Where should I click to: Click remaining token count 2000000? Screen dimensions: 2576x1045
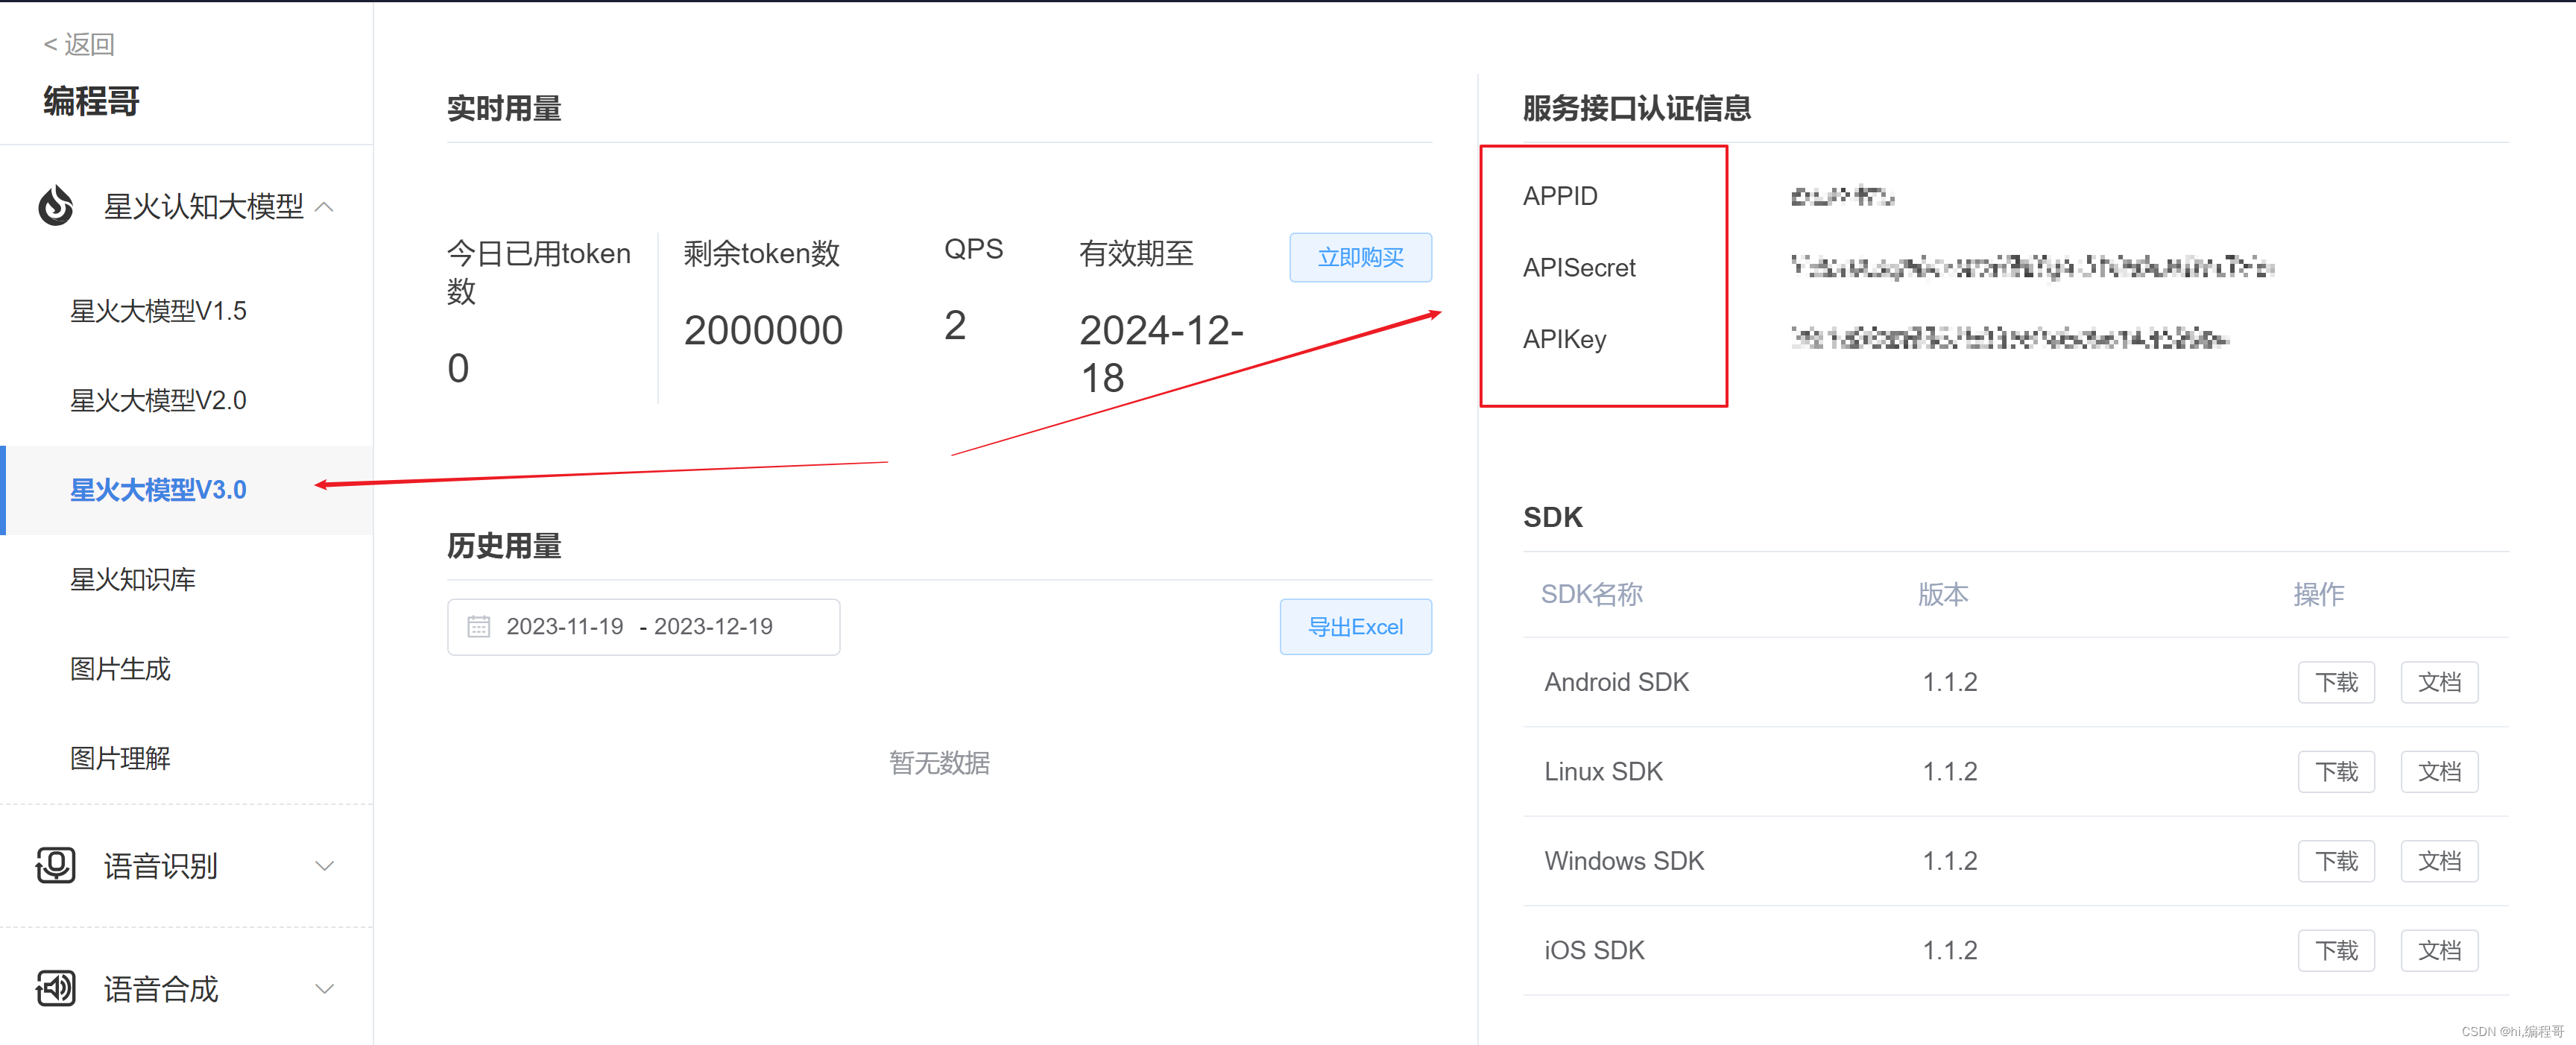[763, 331]
